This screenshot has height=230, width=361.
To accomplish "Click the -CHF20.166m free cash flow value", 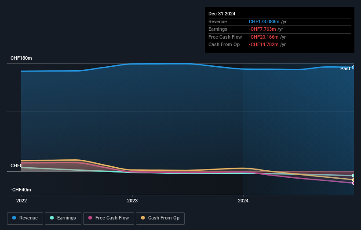I will point(264,37).
